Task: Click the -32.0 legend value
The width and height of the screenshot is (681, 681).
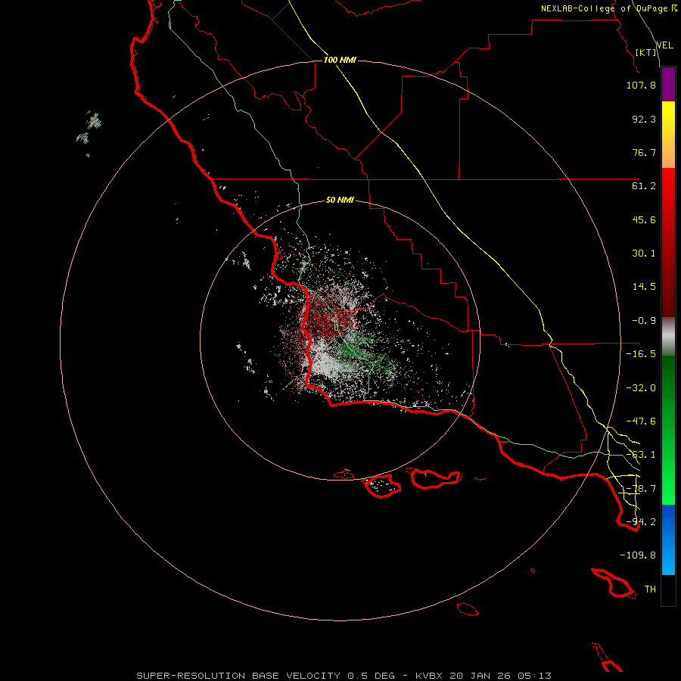Action: tap(641, 388)
